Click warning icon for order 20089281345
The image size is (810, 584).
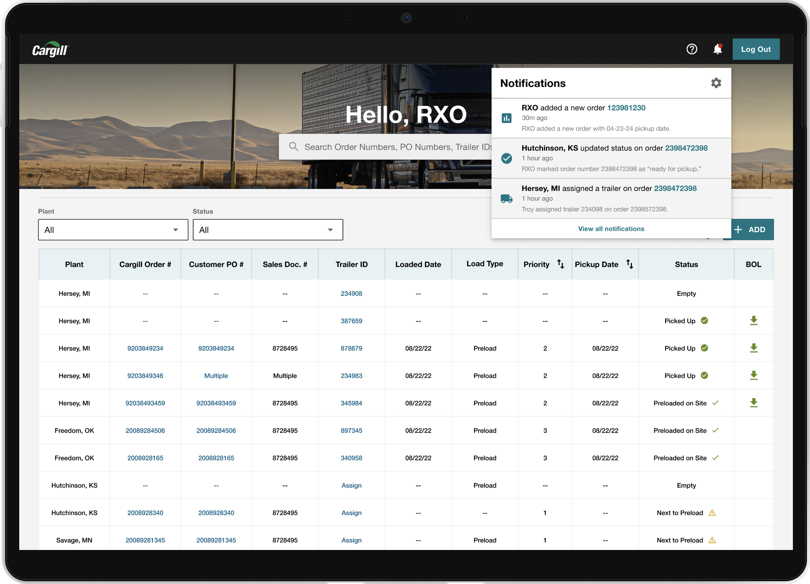(712, 540)
